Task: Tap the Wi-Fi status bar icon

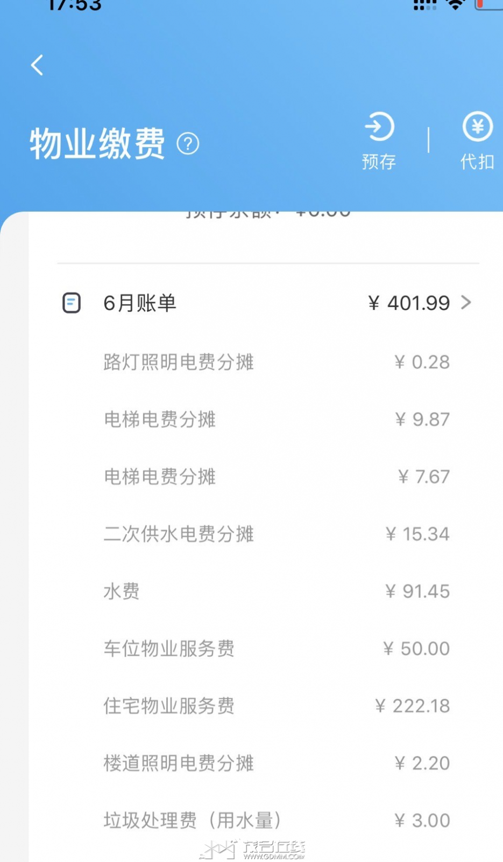Action: click(x=455, y=5)
